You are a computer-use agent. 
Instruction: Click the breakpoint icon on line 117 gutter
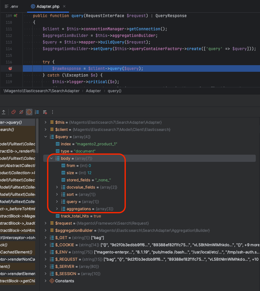(10, 68)
